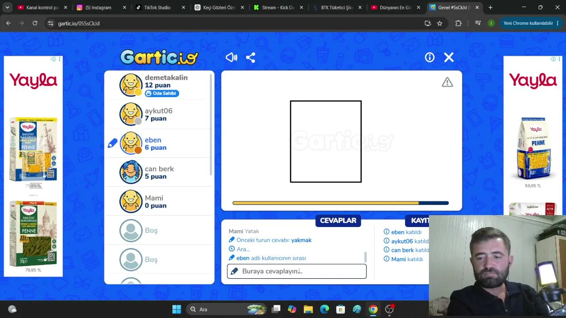The image size is (566, 318).
Task: Click the "Mami Yatak" chat message
Action: pos(244,231)
